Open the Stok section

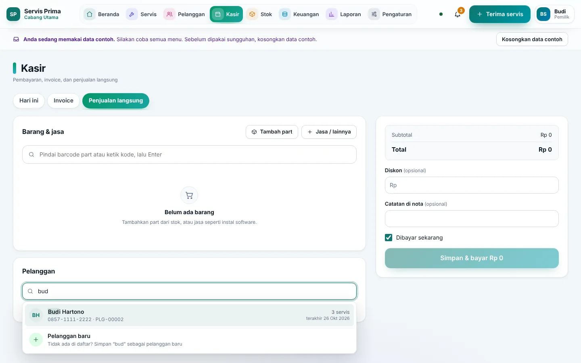260,14
